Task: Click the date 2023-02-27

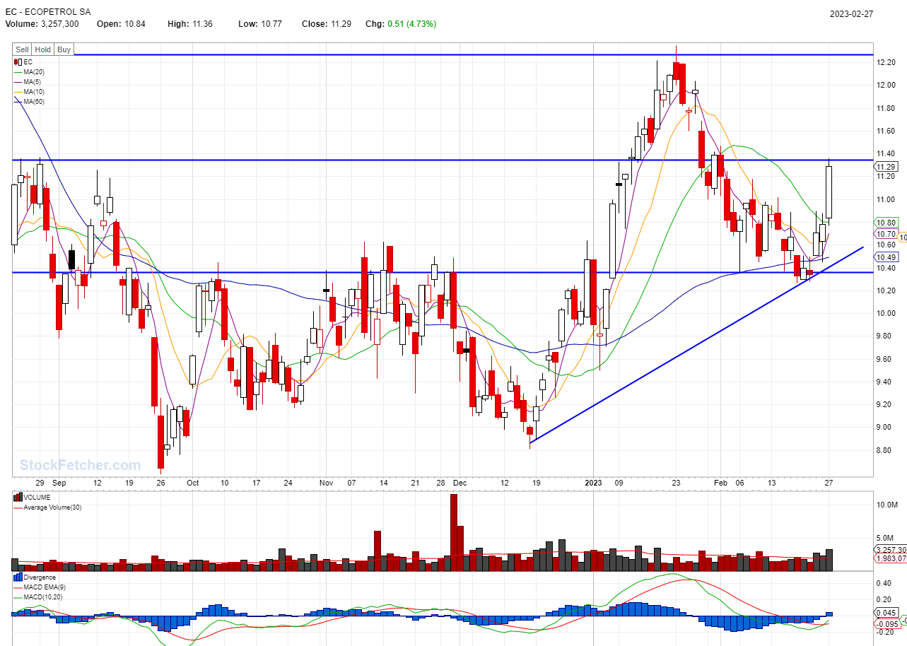Action: (852, 14)
